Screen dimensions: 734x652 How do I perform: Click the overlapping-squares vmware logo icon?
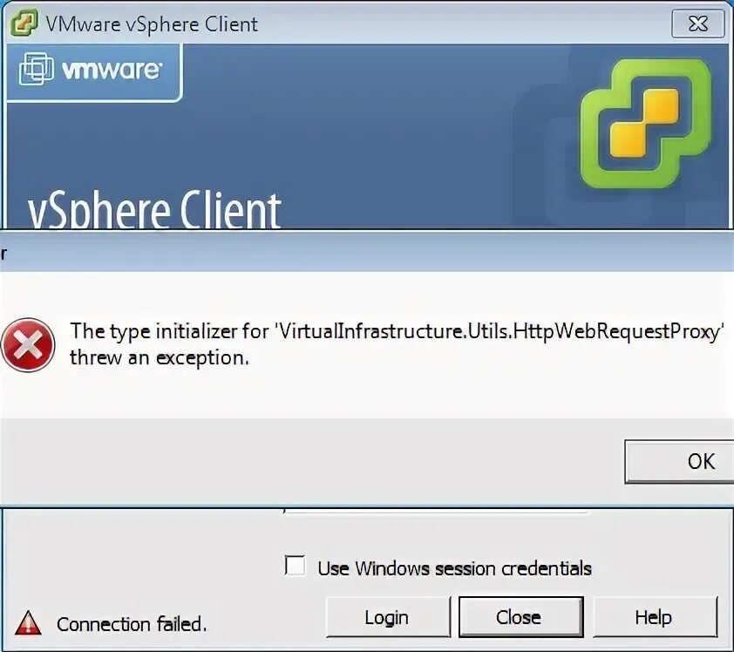click(36, 70)
